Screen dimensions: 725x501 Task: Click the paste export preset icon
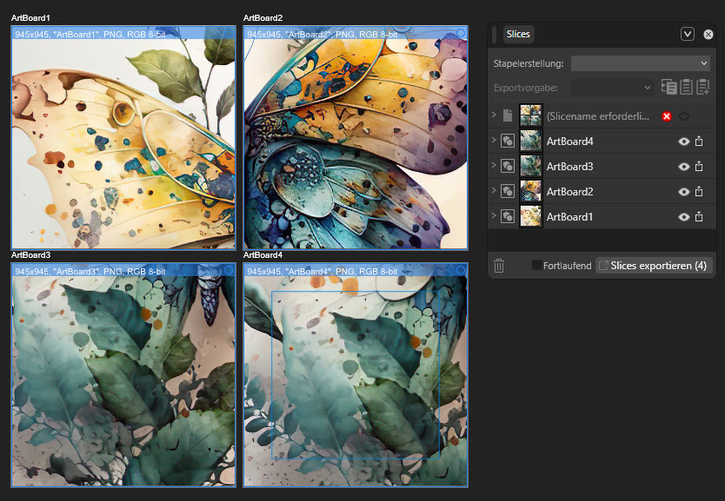pyautogui.click(x=686, y=87)
